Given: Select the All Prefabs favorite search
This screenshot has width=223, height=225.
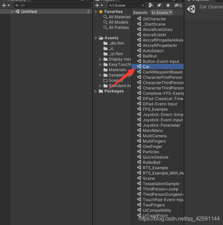Looking at the screenshot, I should [x=116, y=28].
